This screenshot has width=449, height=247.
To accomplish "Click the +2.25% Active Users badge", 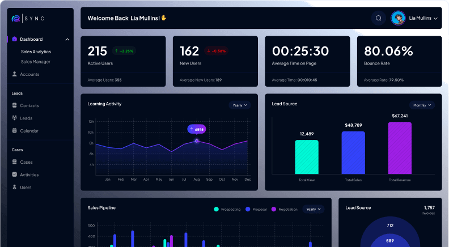I will point(124,51).
